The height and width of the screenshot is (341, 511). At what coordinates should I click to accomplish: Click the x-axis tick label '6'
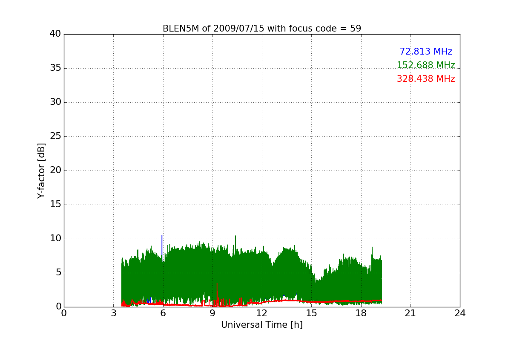[x=163, y=313]
